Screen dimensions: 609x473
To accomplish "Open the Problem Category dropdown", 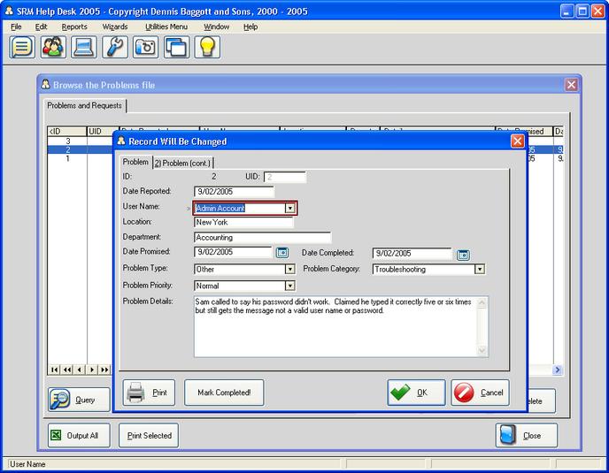I will [480, 270].
